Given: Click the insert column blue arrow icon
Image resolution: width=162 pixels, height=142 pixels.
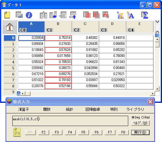Looking at the screenshot, I should point(53,15).
